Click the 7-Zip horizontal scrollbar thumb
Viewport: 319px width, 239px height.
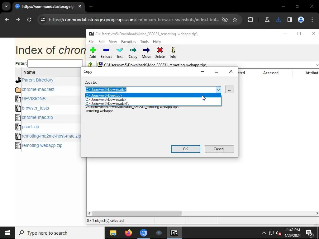137,213
